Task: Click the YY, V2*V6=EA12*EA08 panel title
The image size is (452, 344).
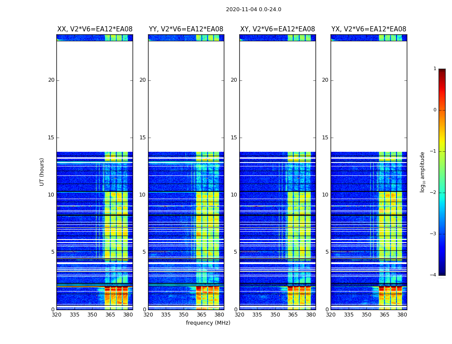Action: (x=186, y=29)
